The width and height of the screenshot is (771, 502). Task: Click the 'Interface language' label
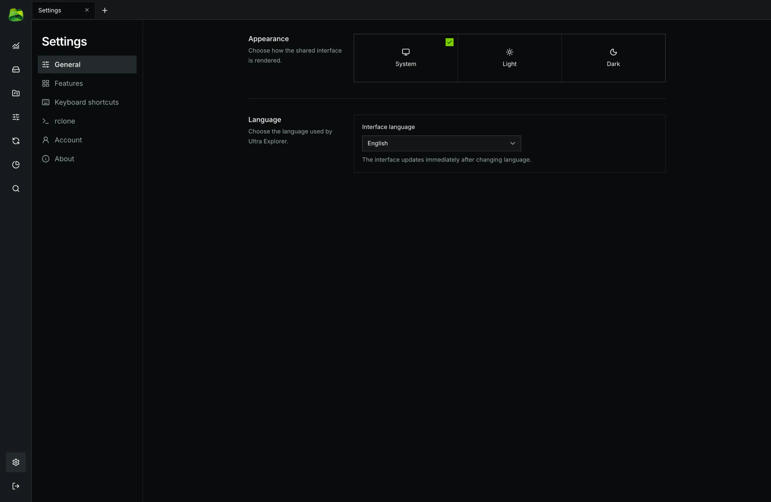(388, 127)
